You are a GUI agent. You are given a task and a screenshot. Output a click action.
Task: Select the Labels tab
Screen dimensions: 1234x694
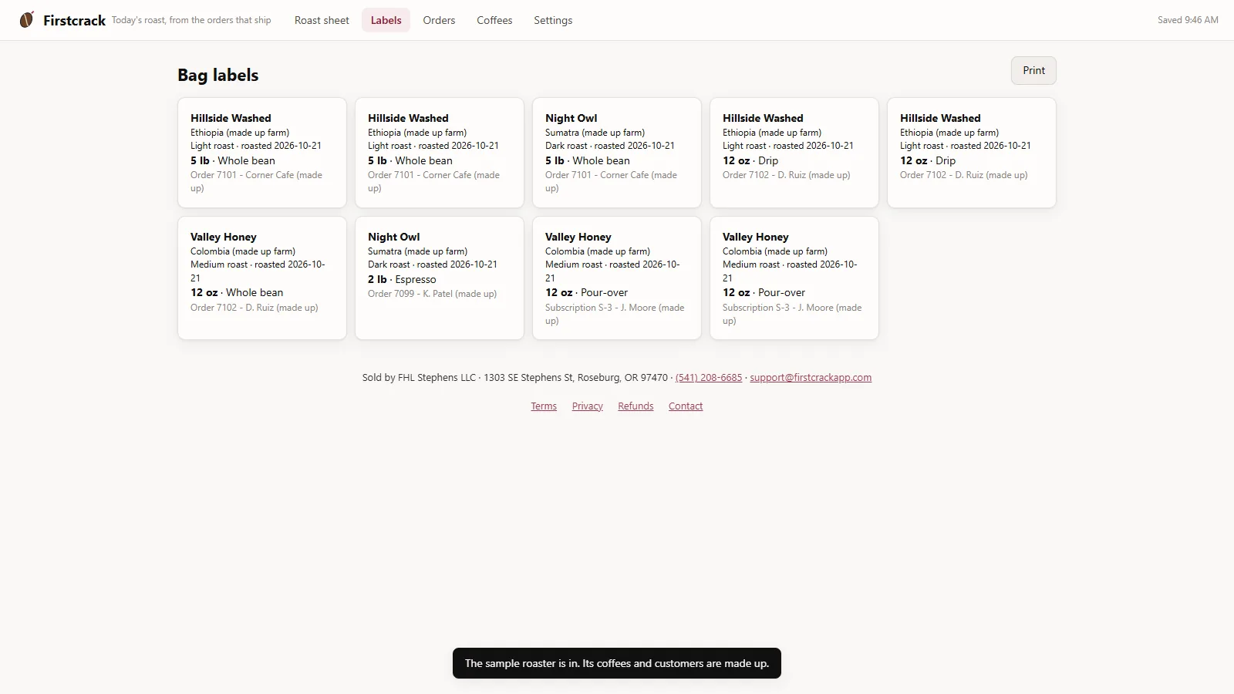386,20
